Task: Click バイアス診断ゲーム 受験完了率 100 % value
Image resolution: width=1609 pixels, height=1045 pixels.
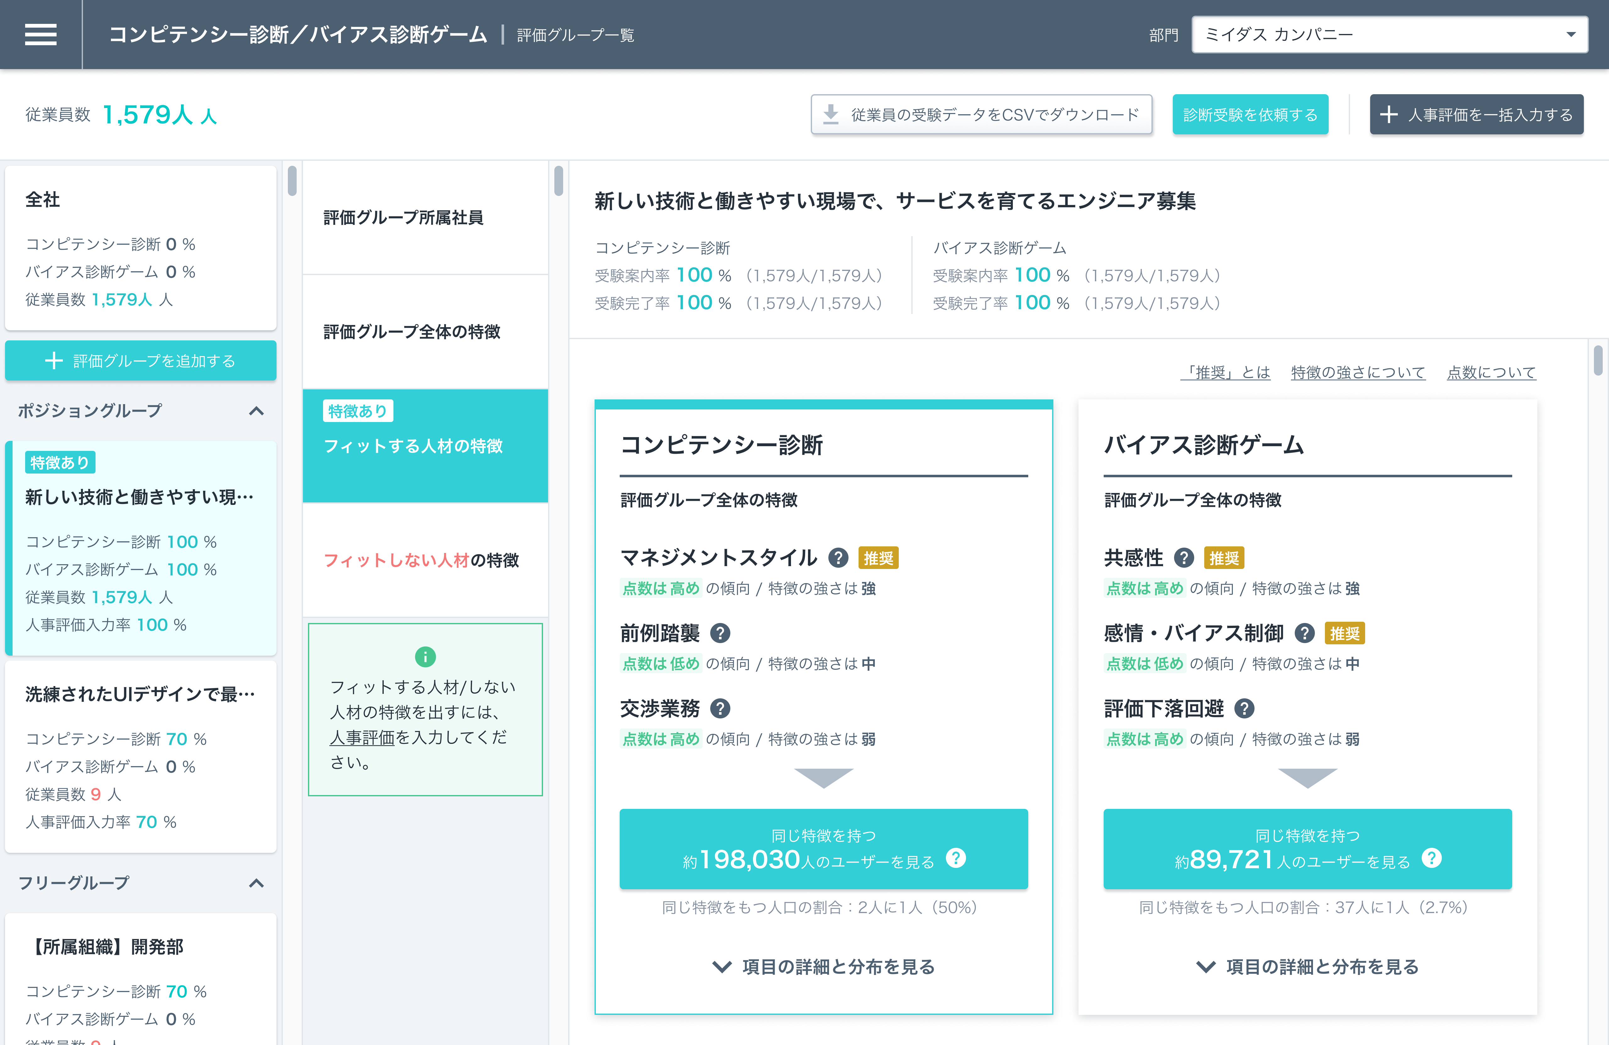Action: 1042,303
